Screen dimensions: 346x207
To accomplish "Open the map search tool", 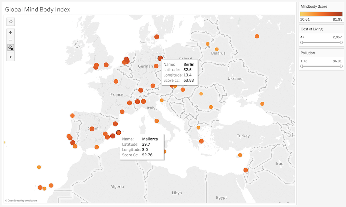I will tap(11, 22).
